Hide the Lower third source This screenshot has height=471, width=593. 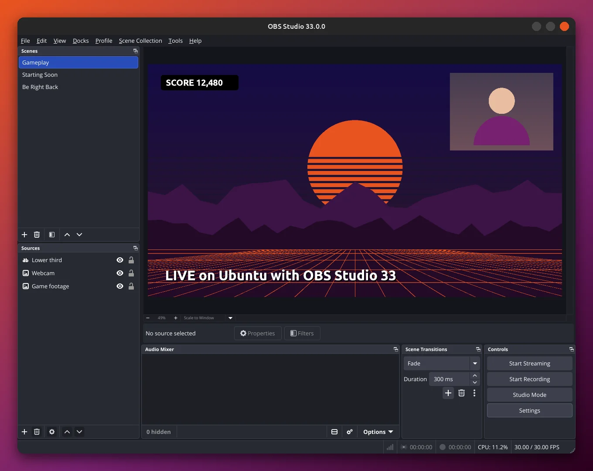120,260
